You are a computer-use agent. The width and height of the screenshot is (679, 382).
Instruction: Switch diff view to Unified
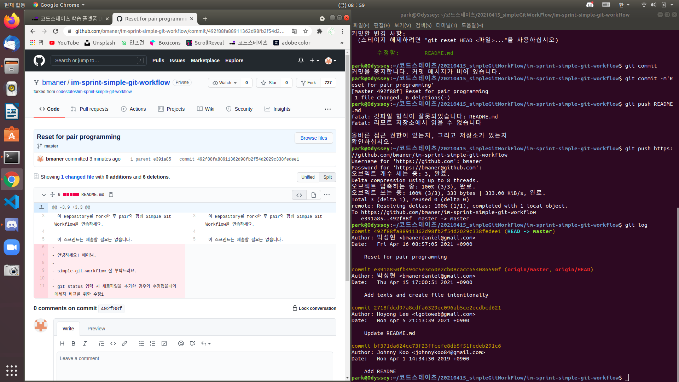tap(308, 177)
